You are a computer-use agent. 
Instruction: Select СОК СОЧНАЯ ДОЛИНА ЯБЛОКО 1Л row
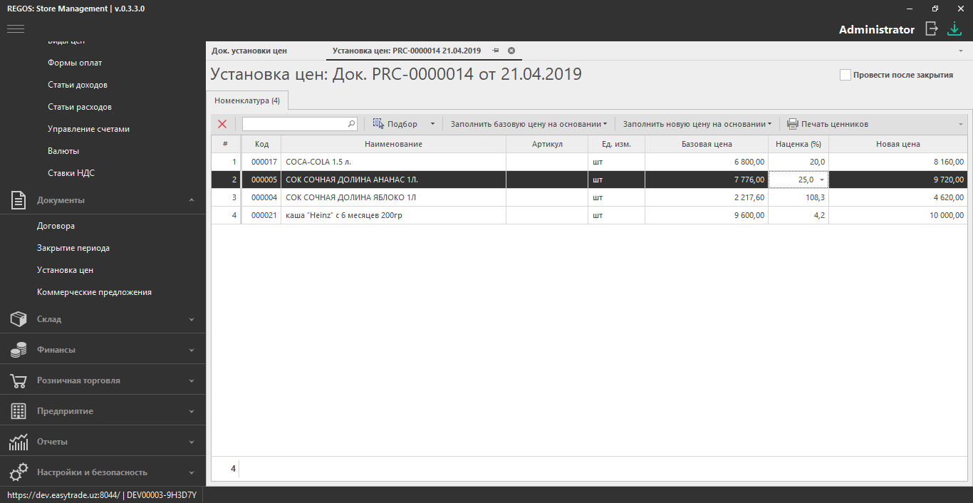[x=590, y=197]
